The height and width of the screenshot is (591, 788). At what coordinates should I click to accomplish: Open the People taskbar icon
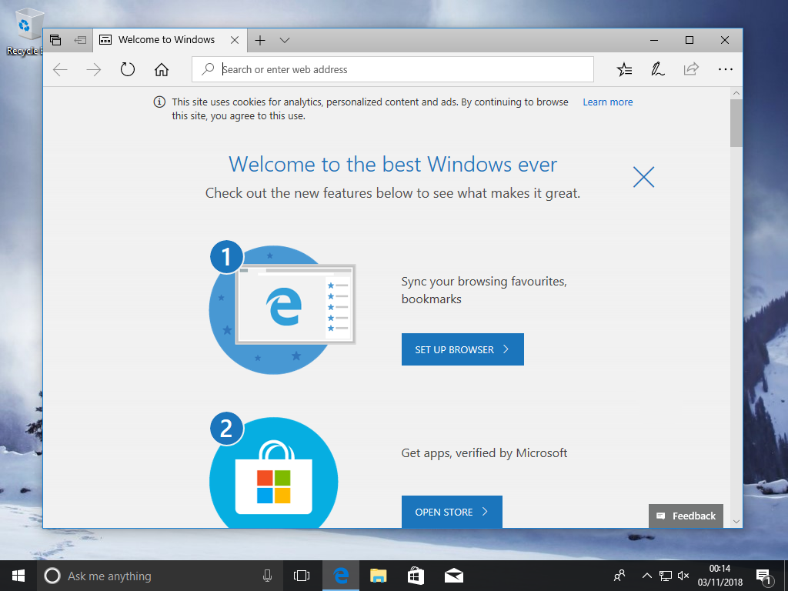[x=619, y=576]
